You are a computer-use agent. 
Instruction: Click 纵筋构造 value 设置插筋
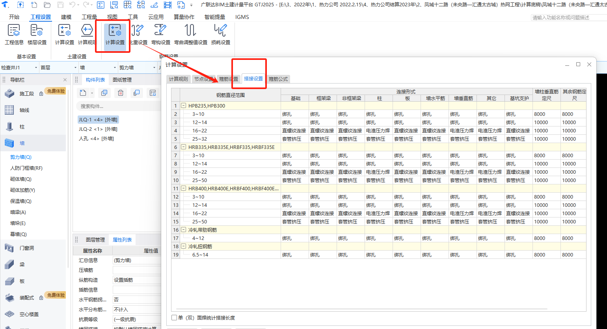(136, 280)
